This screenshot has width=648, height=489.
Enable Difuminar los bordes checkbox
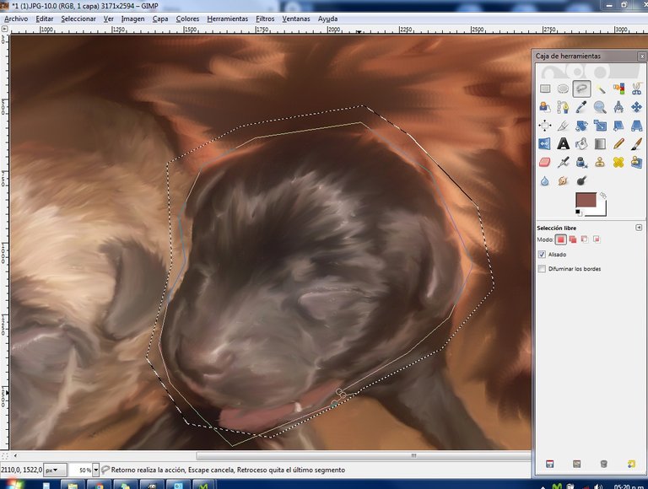[542, 269]
